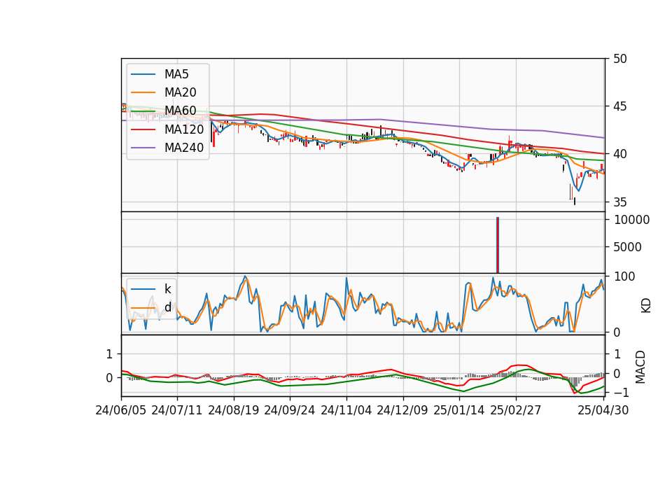Screen dimensions: 672x483
Task: Click the volume axis value 10000
Action: coord(631,220)
